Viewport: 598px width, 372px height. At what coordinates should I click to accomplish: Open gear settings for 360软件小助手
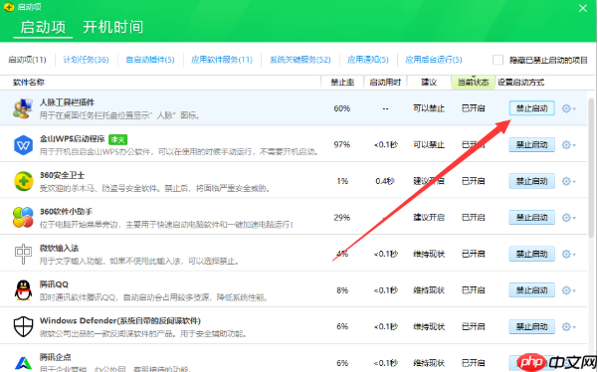[568, 218]
